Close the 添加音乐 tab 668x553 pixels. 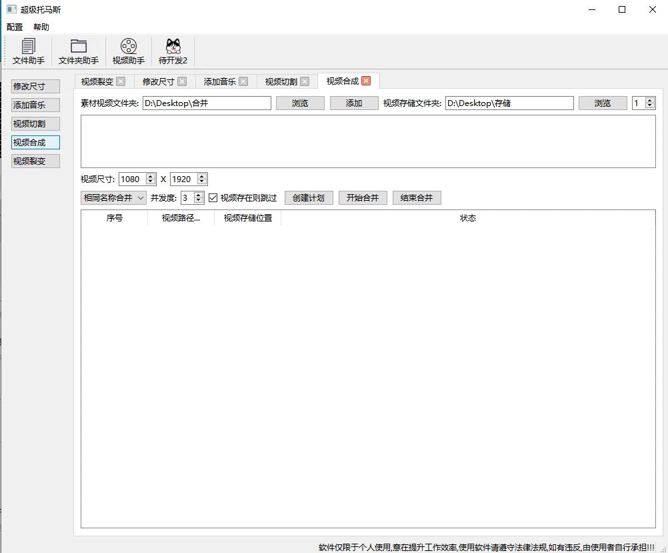click(x=243, y=81)
